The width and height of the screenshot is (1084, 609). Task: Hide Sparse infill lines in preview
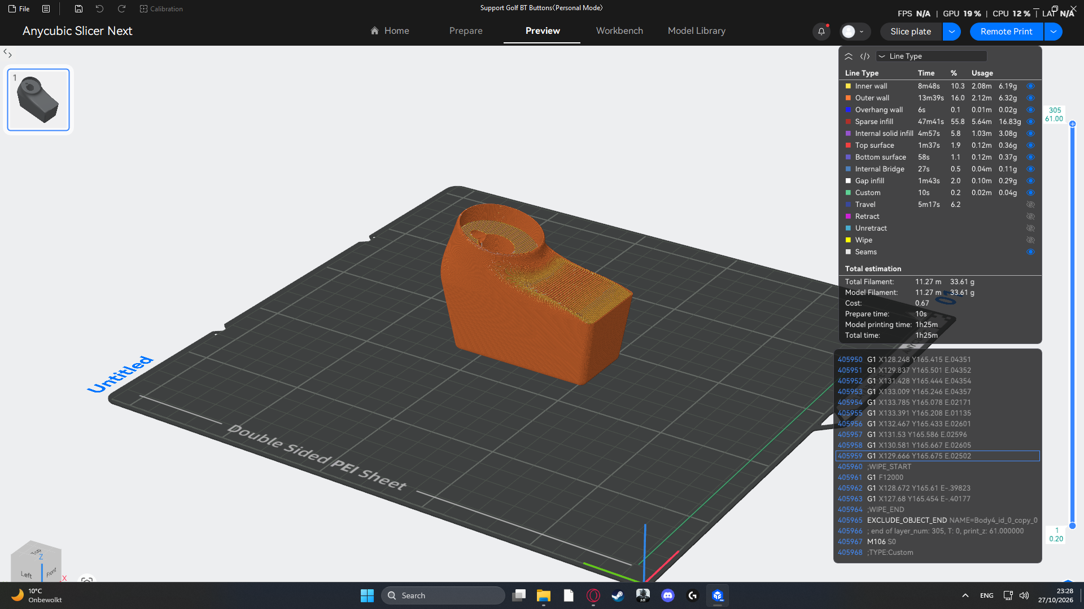click(x=1030, y=122)
